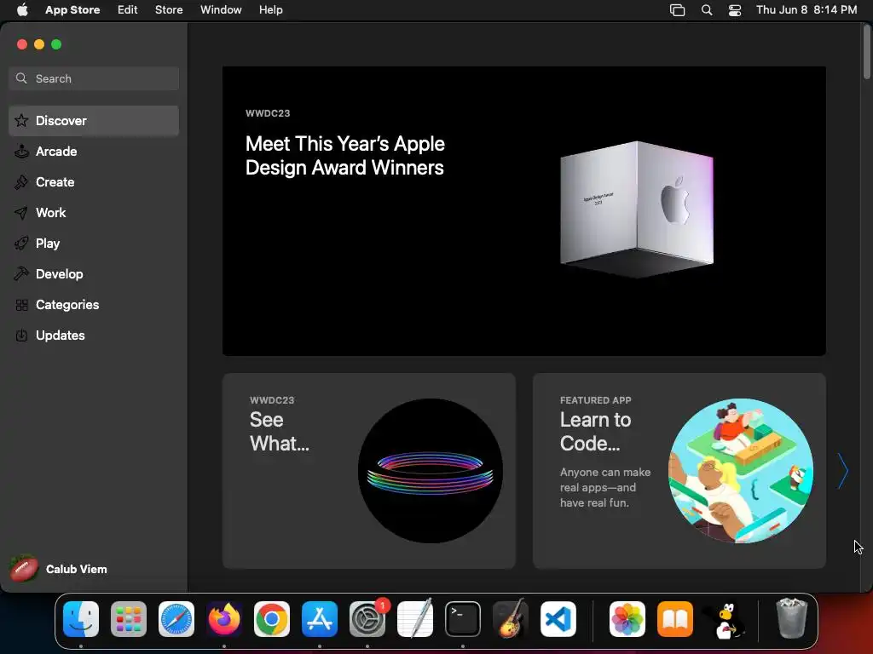
Task: Click the search magnifier icon in sidebar
Action: [21, 78]
